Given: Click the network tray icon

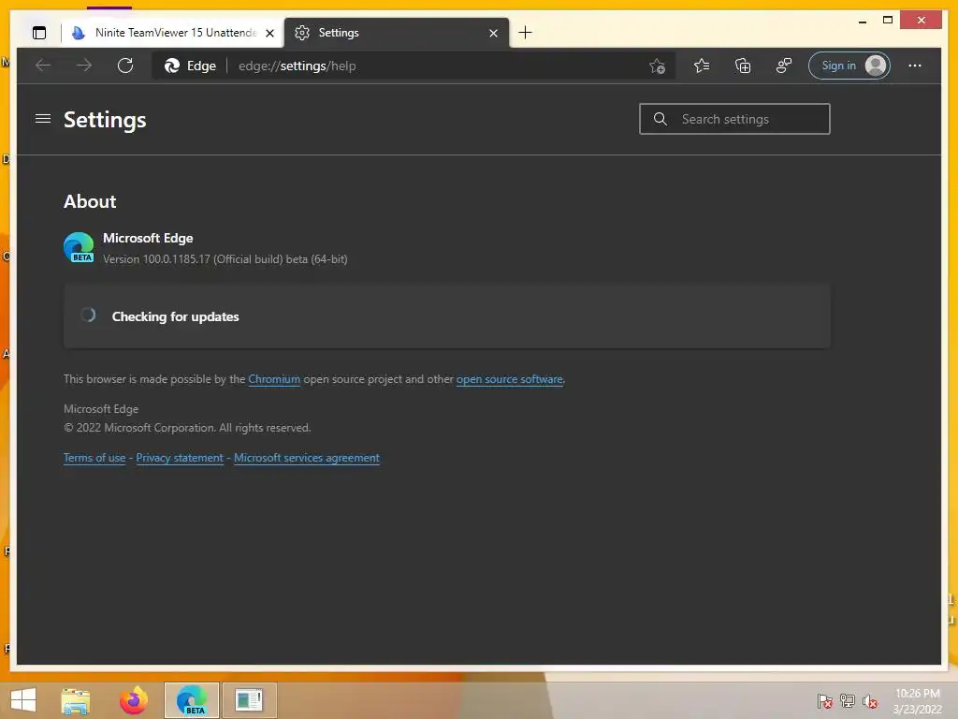Looking at the screenshot, I should 848,701.
